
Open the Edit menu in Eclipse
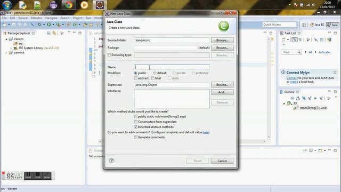click(12, 18)
